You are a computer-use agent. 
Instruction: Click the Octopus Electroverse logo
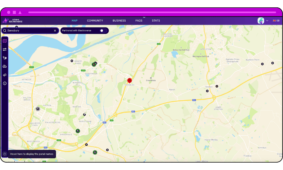pos(13,20)
